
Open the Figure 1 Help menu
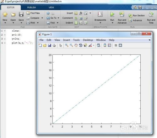[x=111, y=40]
